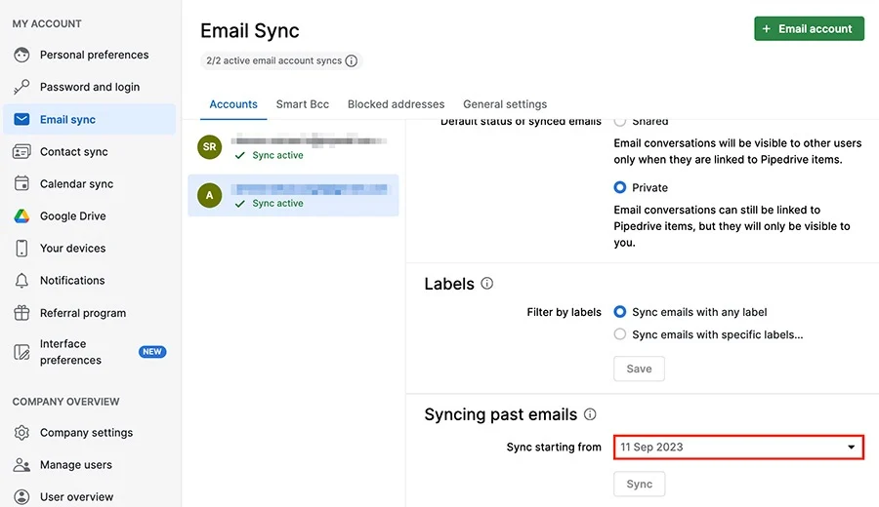Open the Sync starting from date dropdown
Image resolution: width=879 pixels, height=507 pixels.
point(738,448)
